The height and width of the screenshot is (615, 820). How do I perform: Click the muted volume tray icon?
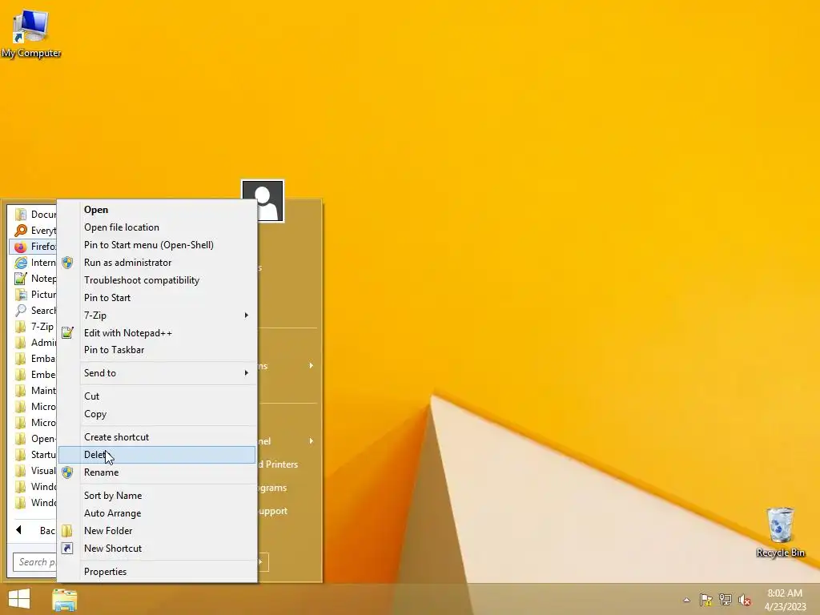coord(745,600)
